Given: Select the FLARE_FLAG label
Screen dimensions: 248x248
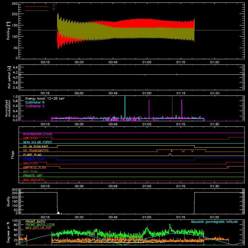Looking at the screenshot, I should [x=32, y=155].
